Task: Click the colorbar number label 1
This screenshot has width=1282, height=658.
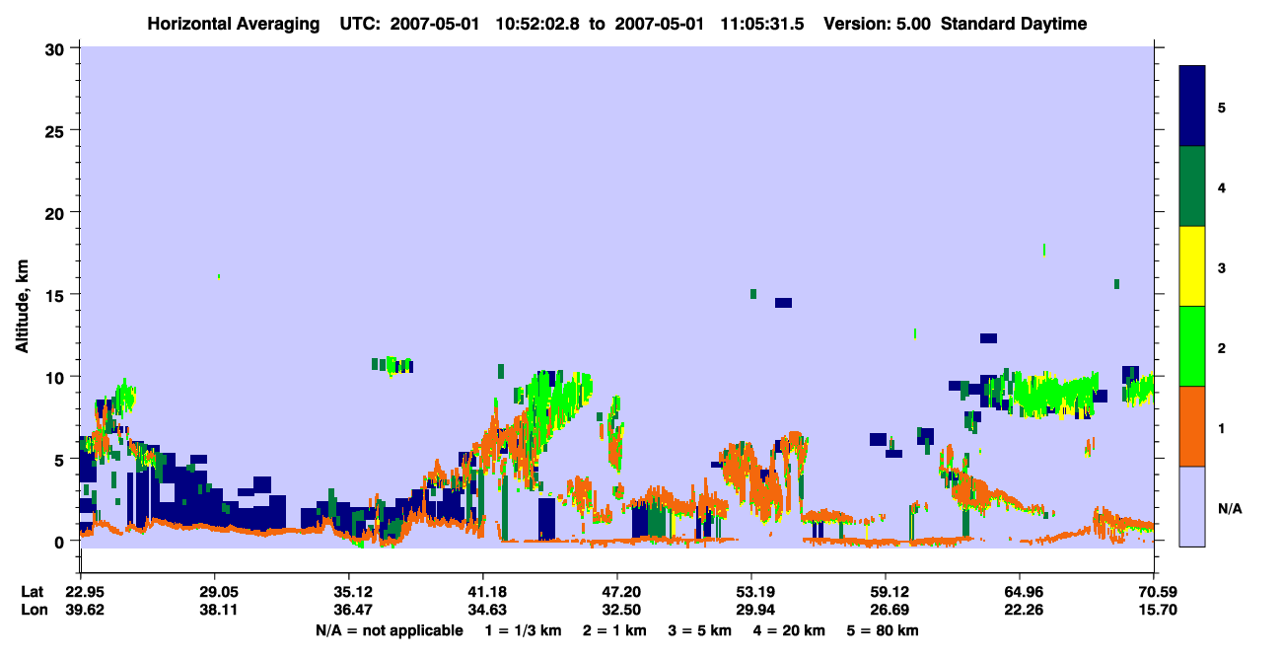Action: [x=1221, y=427]
